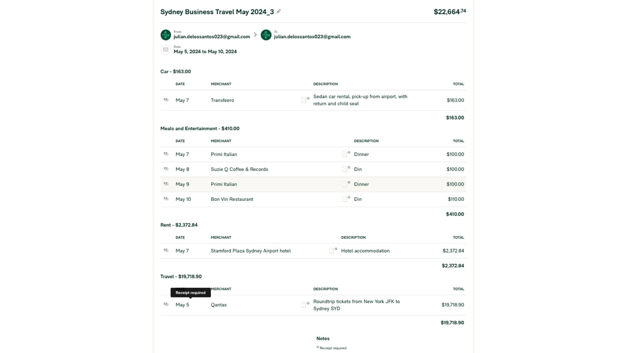The width and height of the screenshot is (627, 353).
Task: Click the expense icon left of May 10 row
Action: pyautogui.click(x=166, y=199)
